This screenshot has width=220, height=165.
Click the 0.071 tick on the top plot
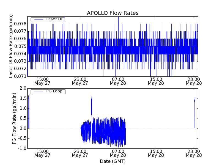[20, 76]
